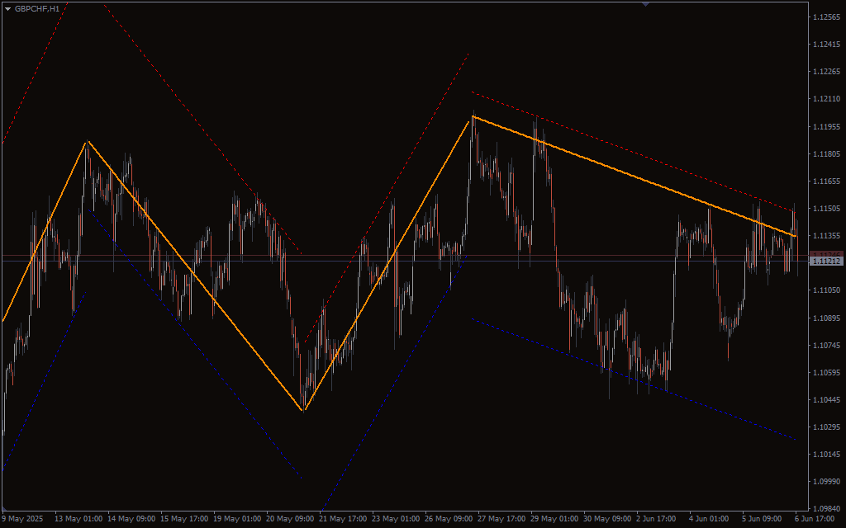Select the 13 May 01:00 time label
Viewport: 846px width, 528px height.
(78, 519)
